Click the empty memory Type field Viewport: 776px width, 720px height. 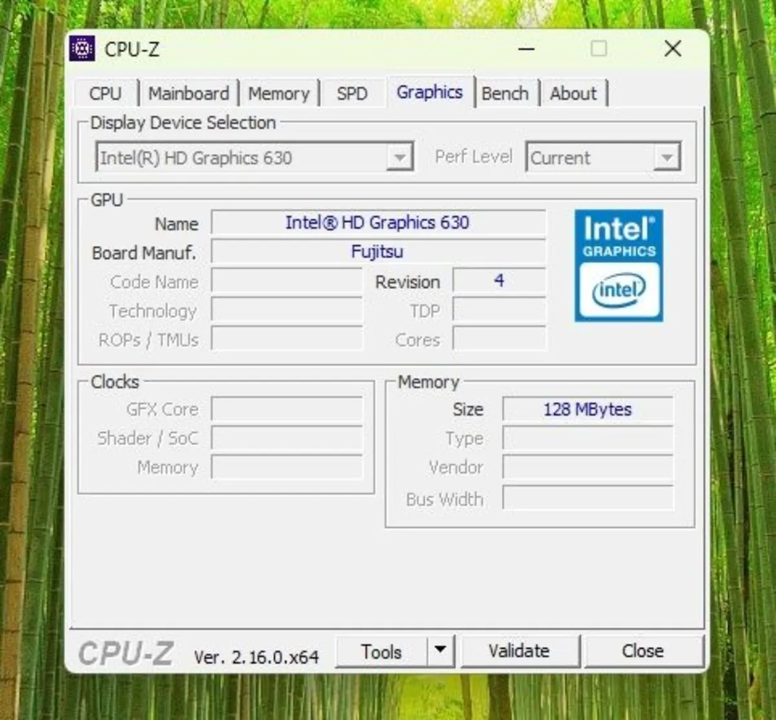tap(588, 438)
